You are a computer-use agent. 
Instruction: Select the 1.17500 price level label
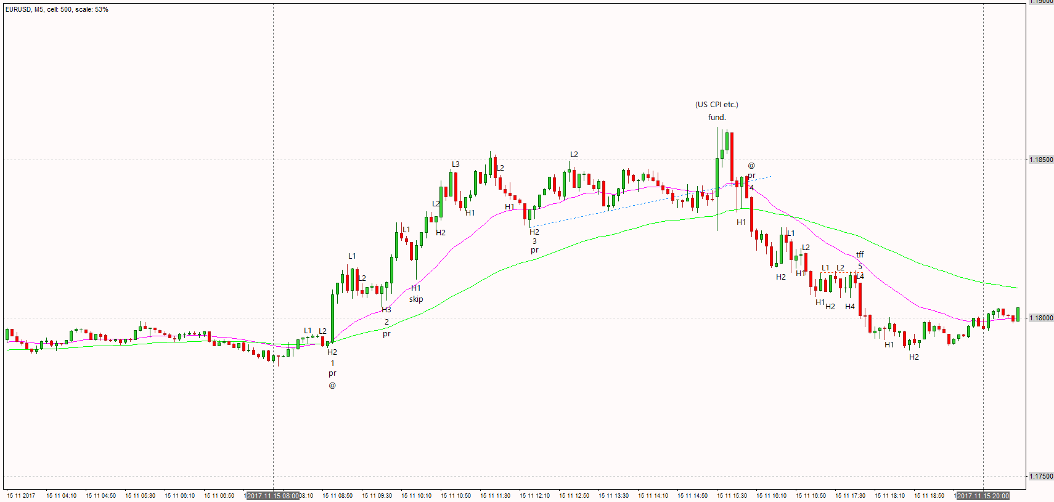[x=1041, y=477]
